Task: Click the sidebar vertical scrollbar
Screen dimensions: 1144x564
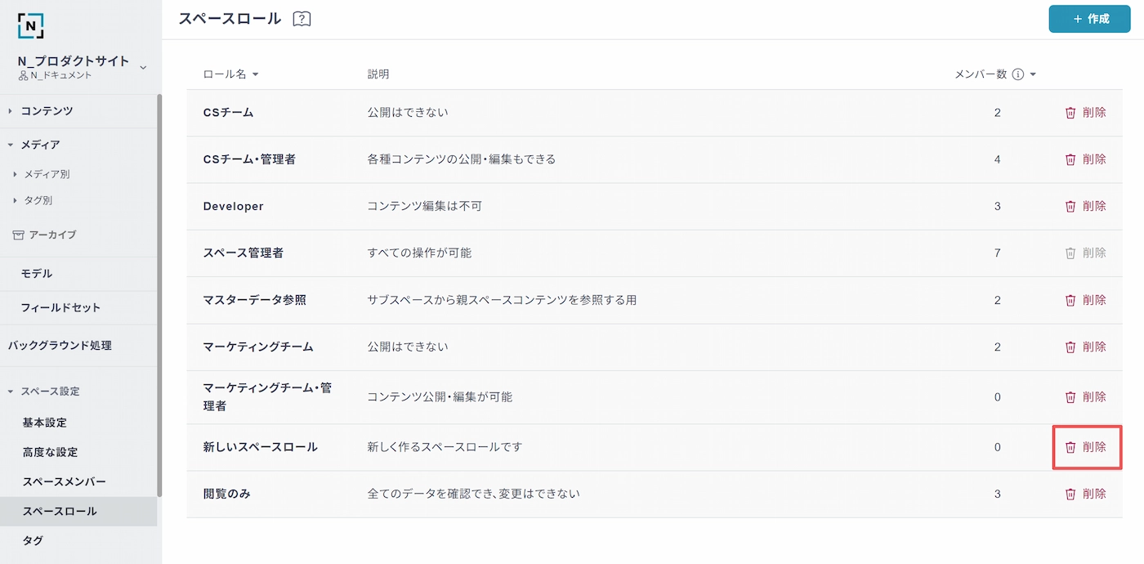Action: (159, 294)
